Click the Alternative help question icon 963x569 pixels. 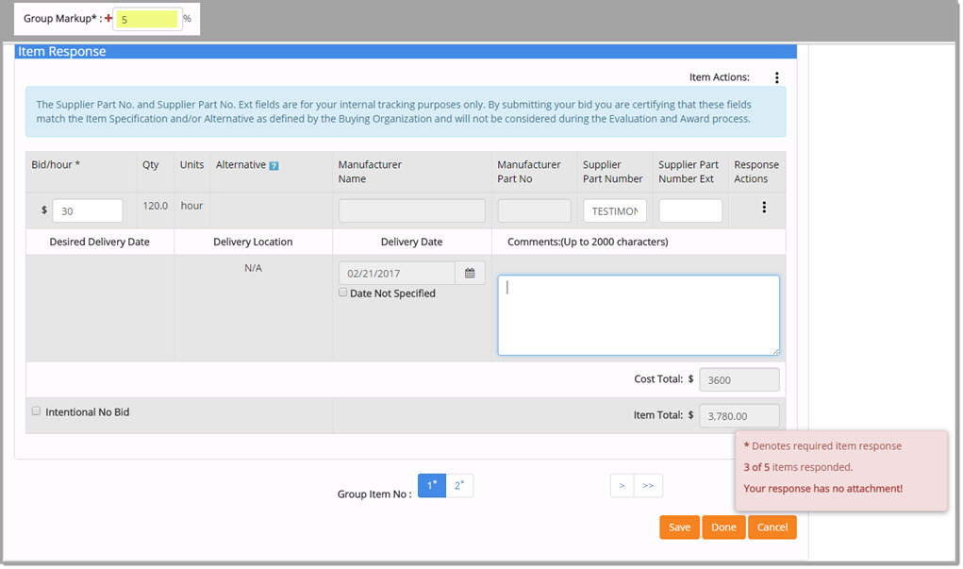point(274,166)
